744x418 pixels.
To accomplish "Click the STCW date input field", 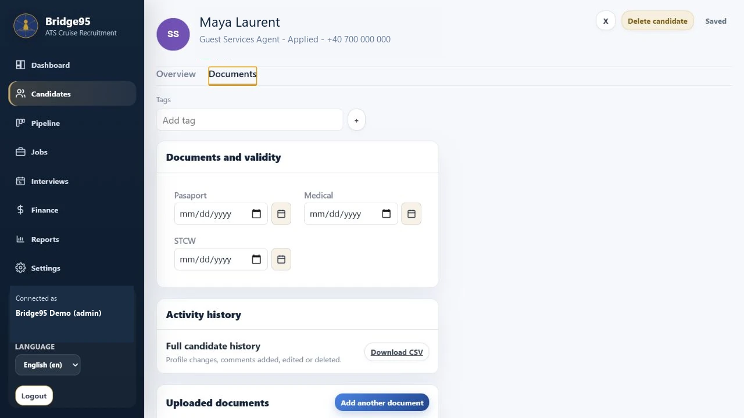I will tap(221, 260).
